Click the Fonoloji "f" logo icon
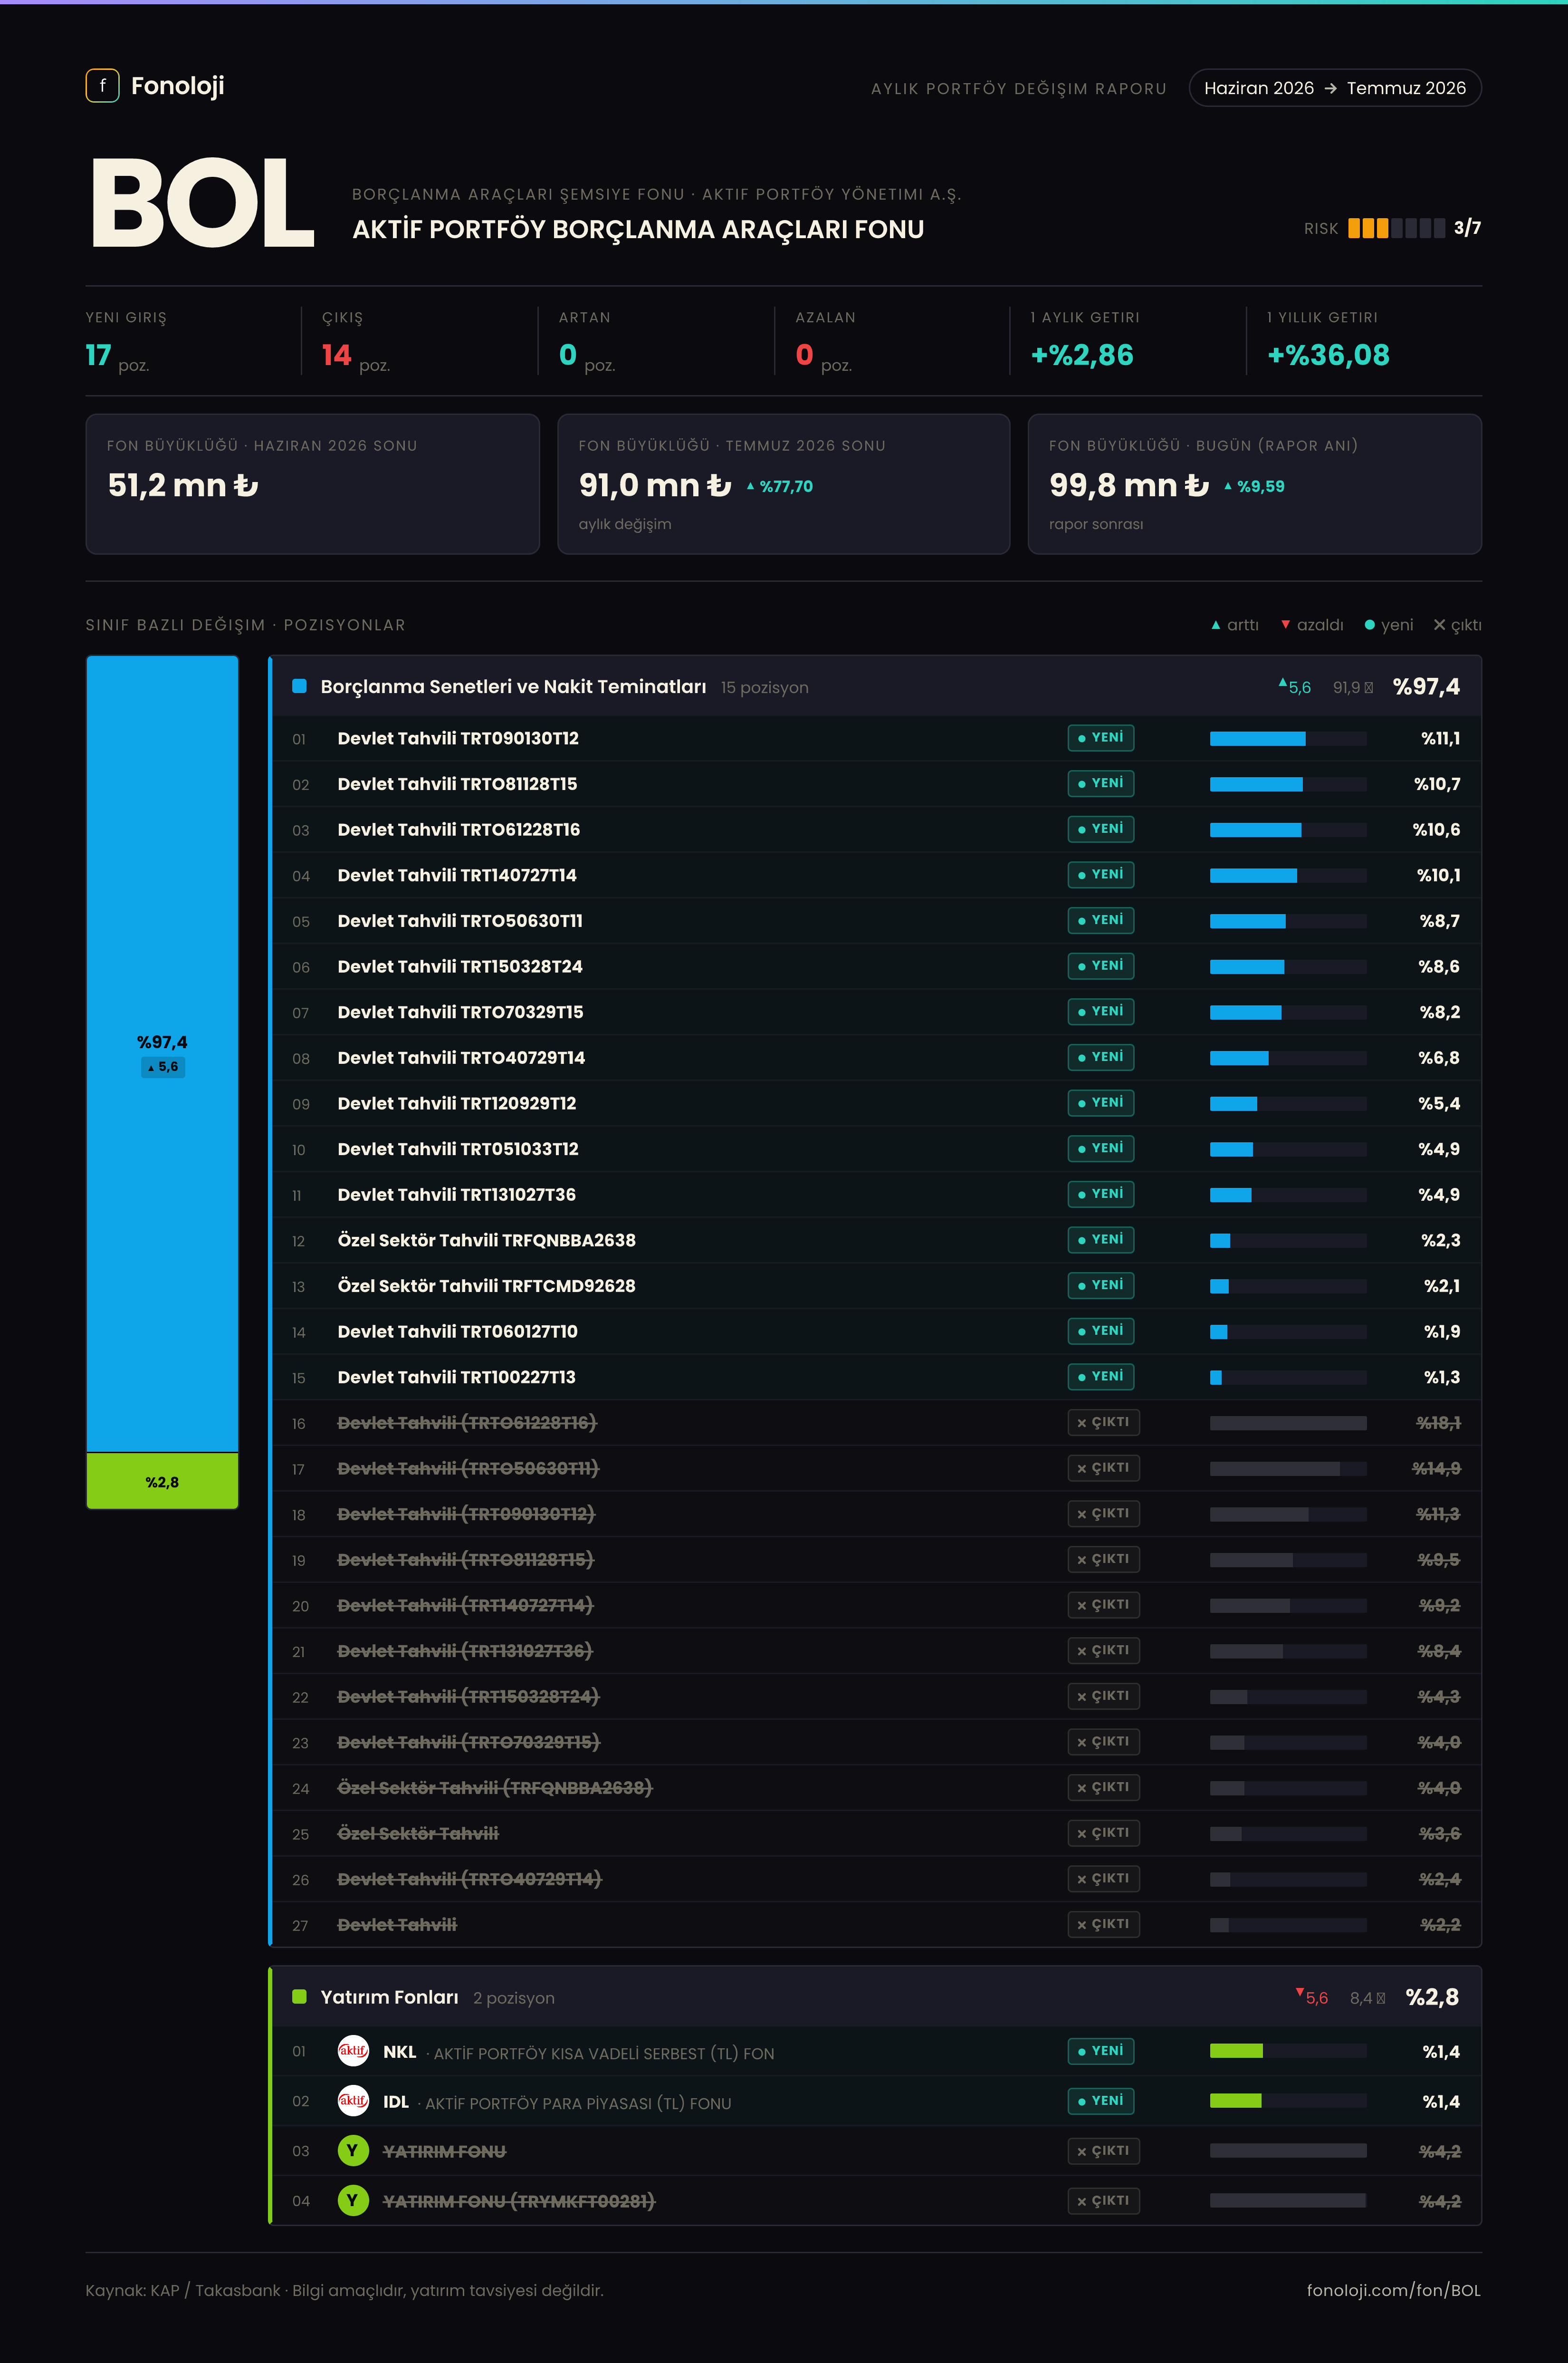This screenshot has height=2363, width=1568. 102,86
